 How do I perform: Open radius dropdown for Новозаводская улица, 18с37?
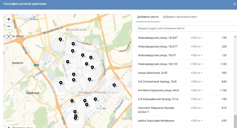tap(196, 55)
